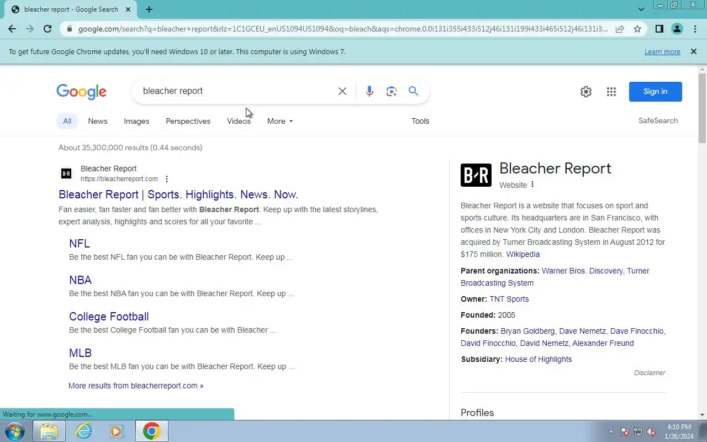Click the share page icon in address bar
This screenshot has width=707, height=442.
click(x=620, y=29)
